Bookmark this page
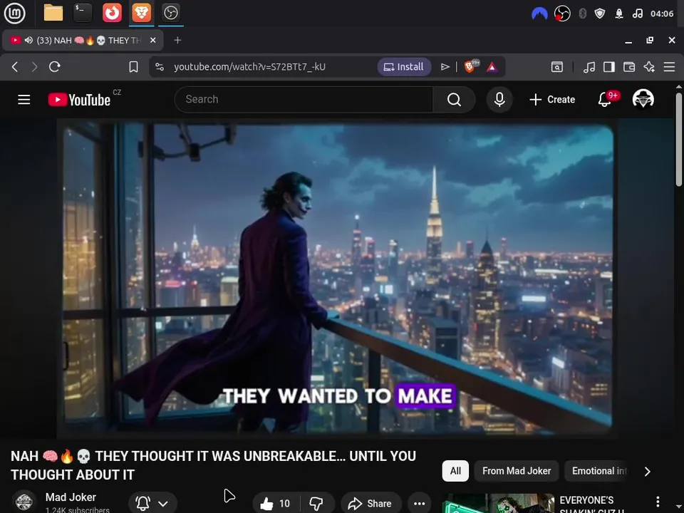 coord(133,67)
